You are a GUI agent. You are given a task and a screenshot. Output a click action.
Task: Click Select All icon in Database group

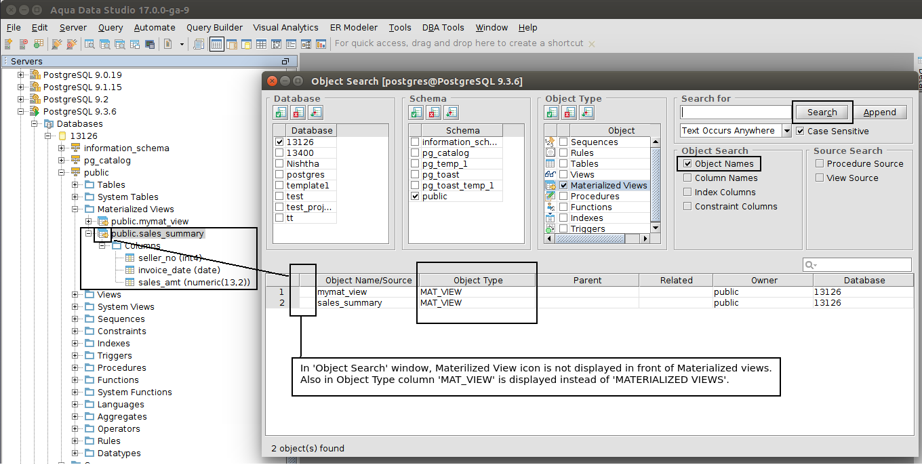(x=281, y=113)
